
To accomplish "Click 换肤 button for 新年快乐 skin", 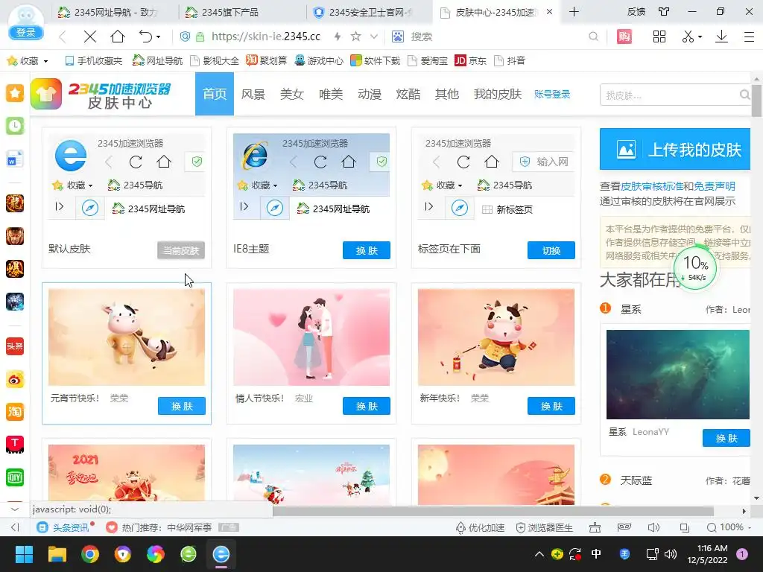I will pos(551,406).
